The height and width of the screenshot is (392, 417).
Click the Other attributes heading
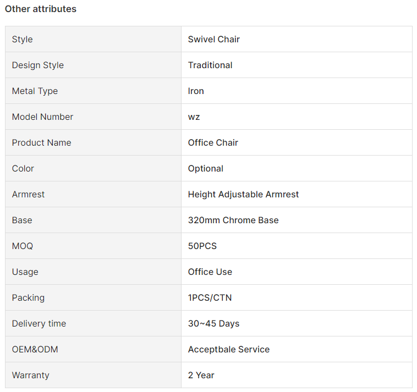(x=41, y=9)
